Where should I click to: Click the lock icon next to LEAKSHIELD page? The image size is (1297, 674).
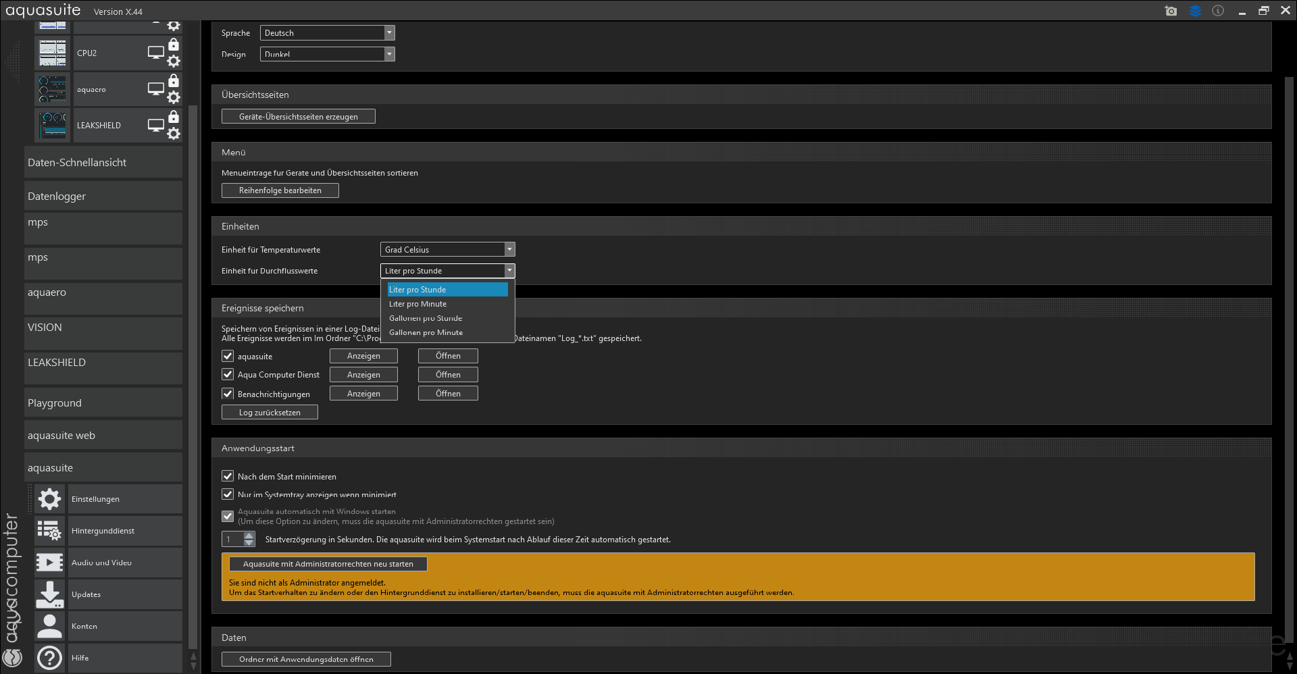174,117
